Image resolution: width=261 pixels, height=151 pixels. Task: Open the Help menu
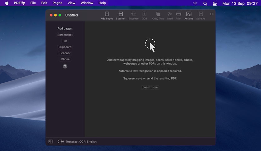[102, 3]
